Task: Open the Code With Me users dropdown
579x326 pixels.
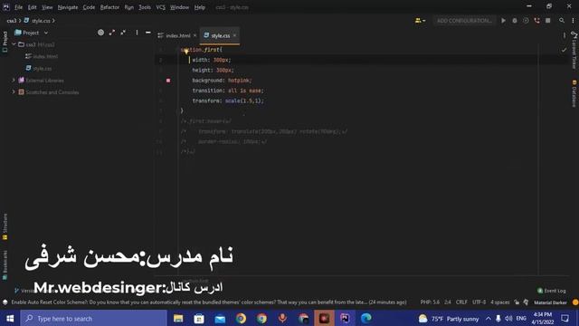Action: pos(420,21)
